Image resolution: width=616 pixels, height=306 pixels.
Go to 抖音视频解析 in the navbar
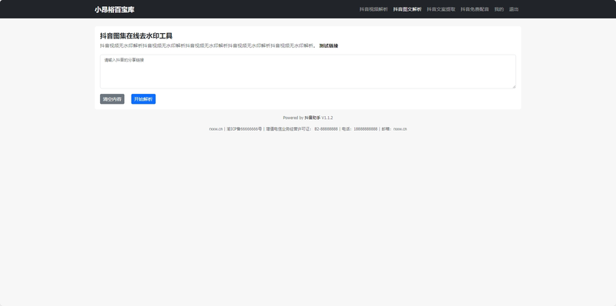click(x=373, y=9)
